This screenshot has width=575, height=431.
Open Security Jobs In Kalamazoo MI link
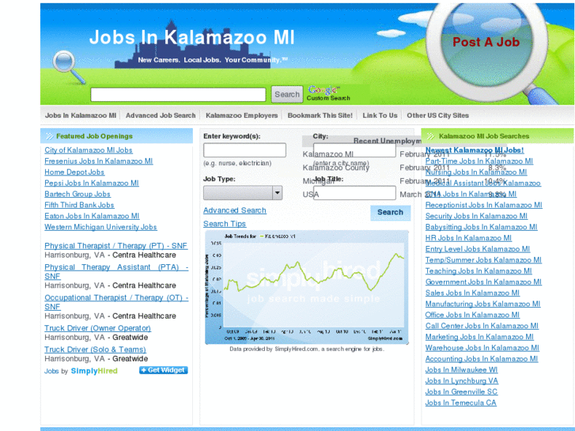476,217
